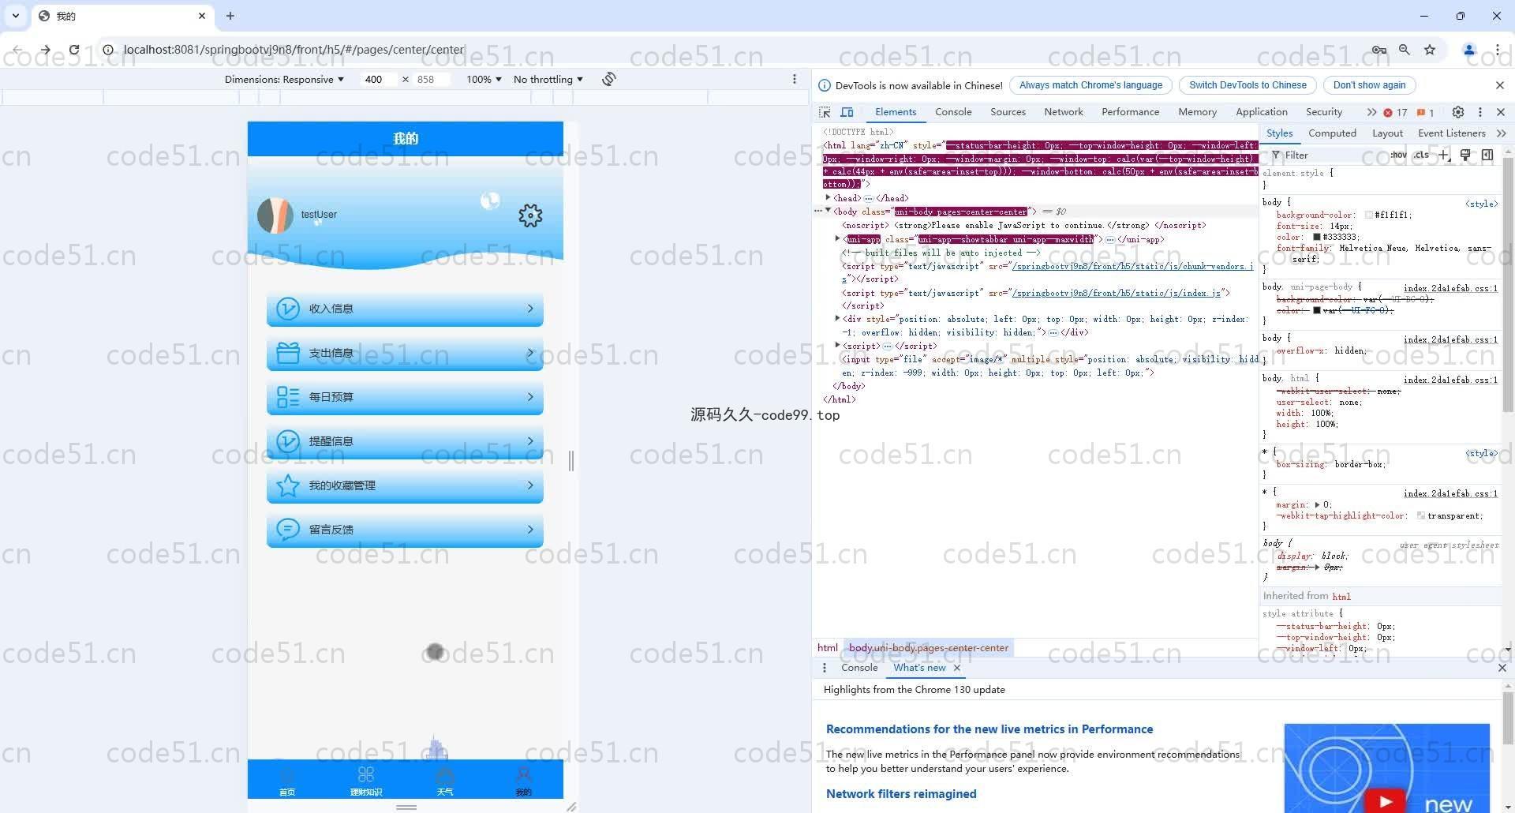Open the index.js script link

click(x=1116, y=293)
